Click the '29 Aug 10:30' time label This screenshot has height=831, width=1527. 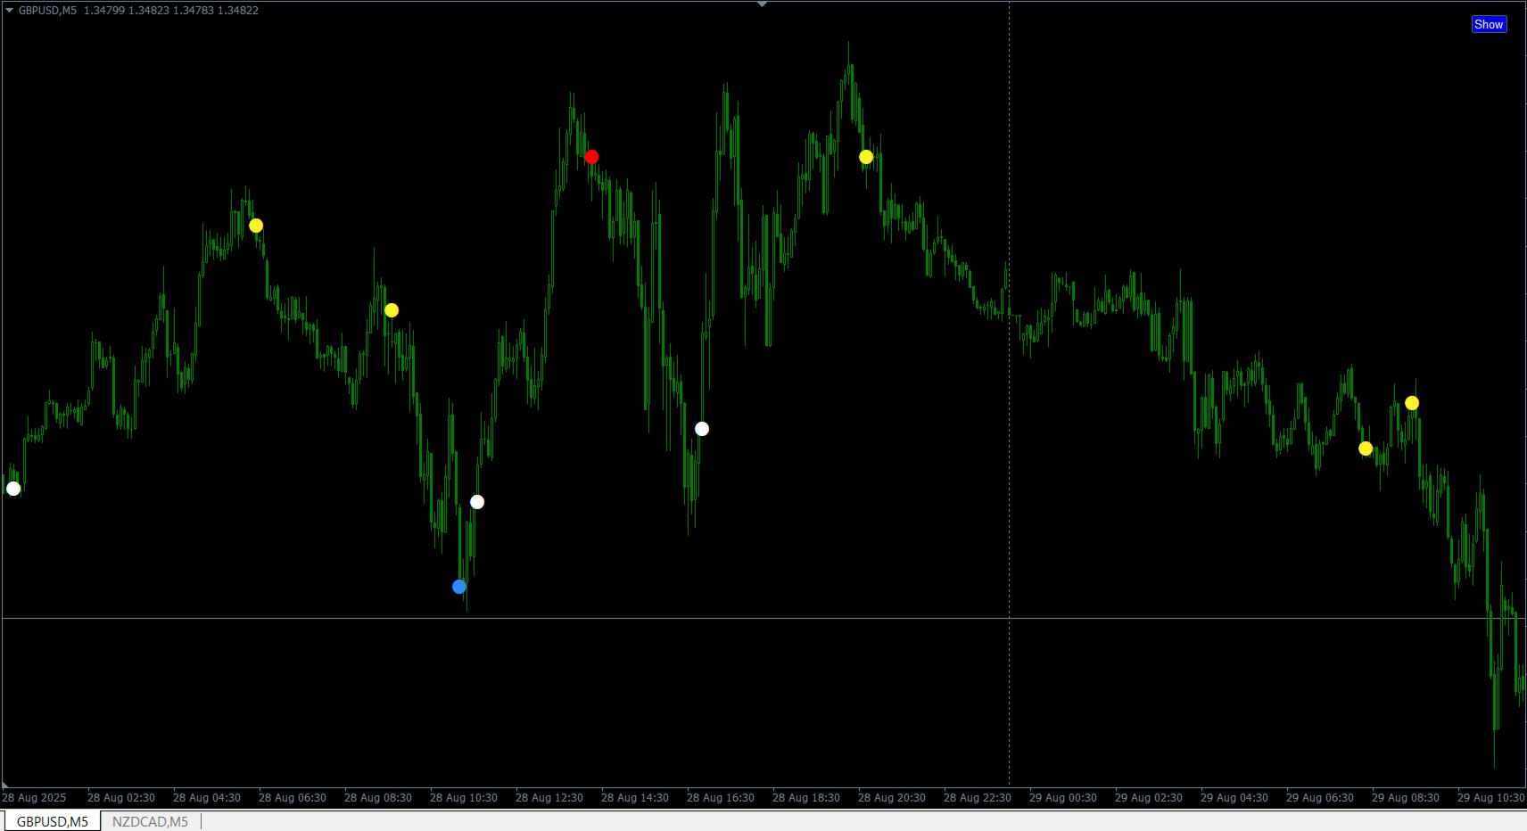tap(1491, 798)
